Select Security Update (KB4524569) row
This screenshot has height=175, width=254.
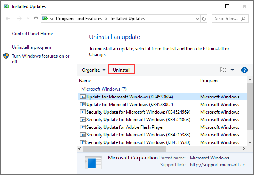click(162, 112)
